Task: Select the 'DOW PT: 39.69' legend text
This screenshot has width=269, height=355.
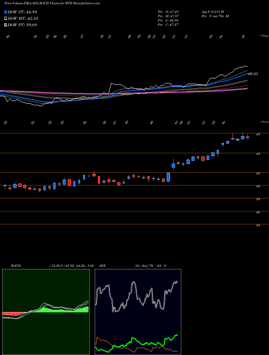Action: point(22,25)
